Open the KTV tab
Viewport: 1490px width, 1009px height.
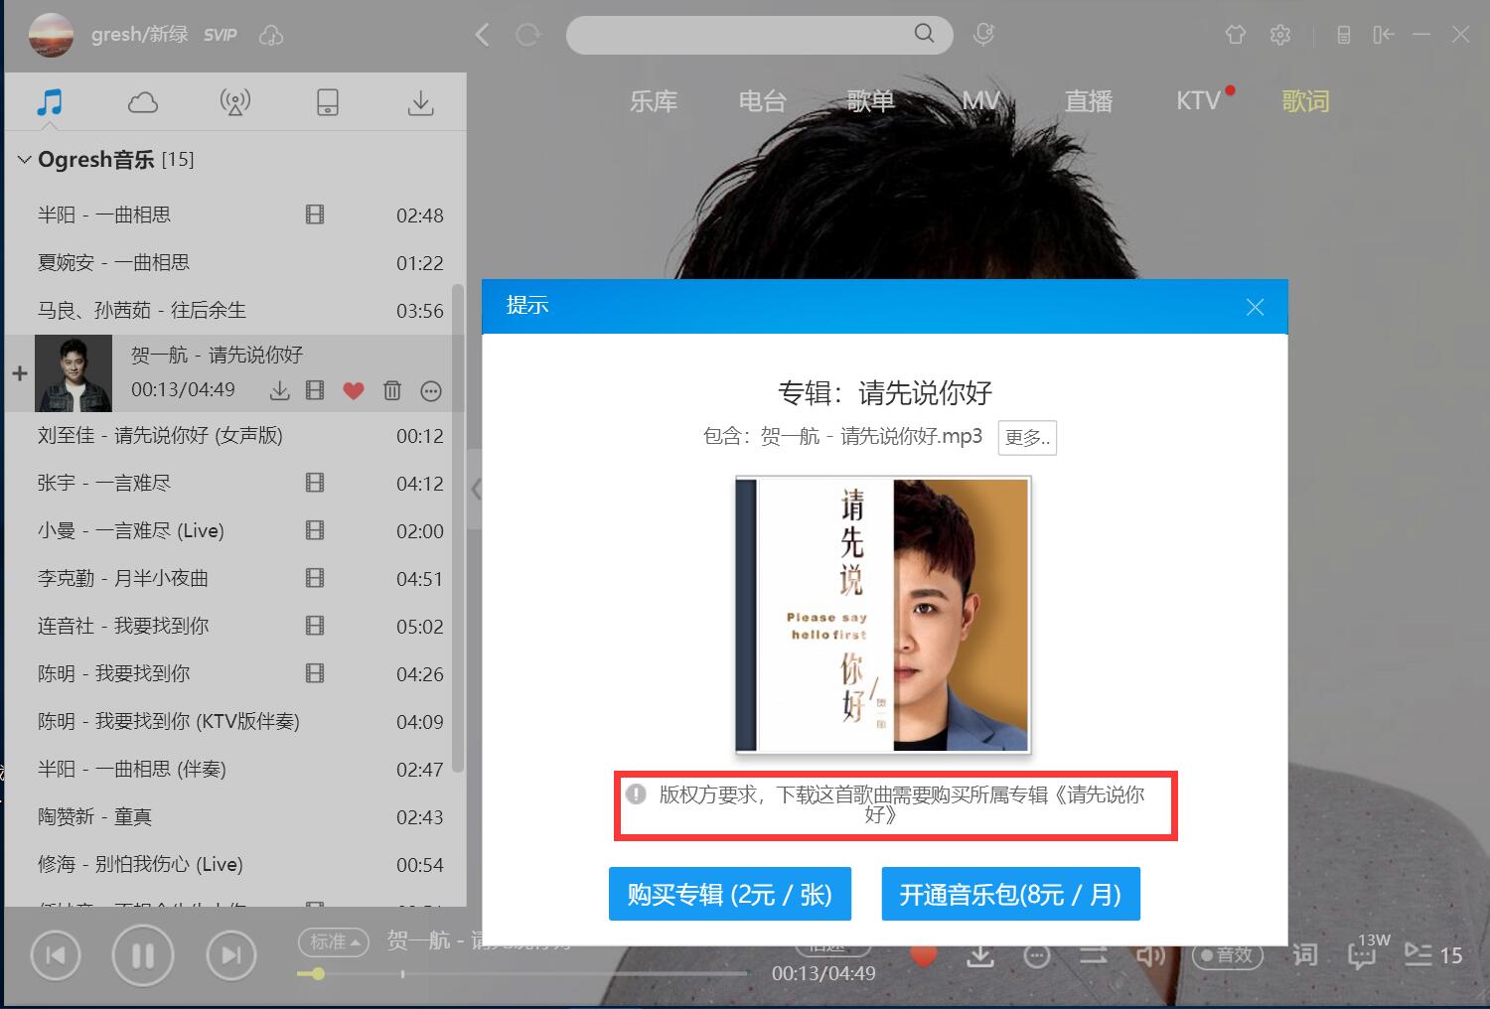tap(1199, 101)
